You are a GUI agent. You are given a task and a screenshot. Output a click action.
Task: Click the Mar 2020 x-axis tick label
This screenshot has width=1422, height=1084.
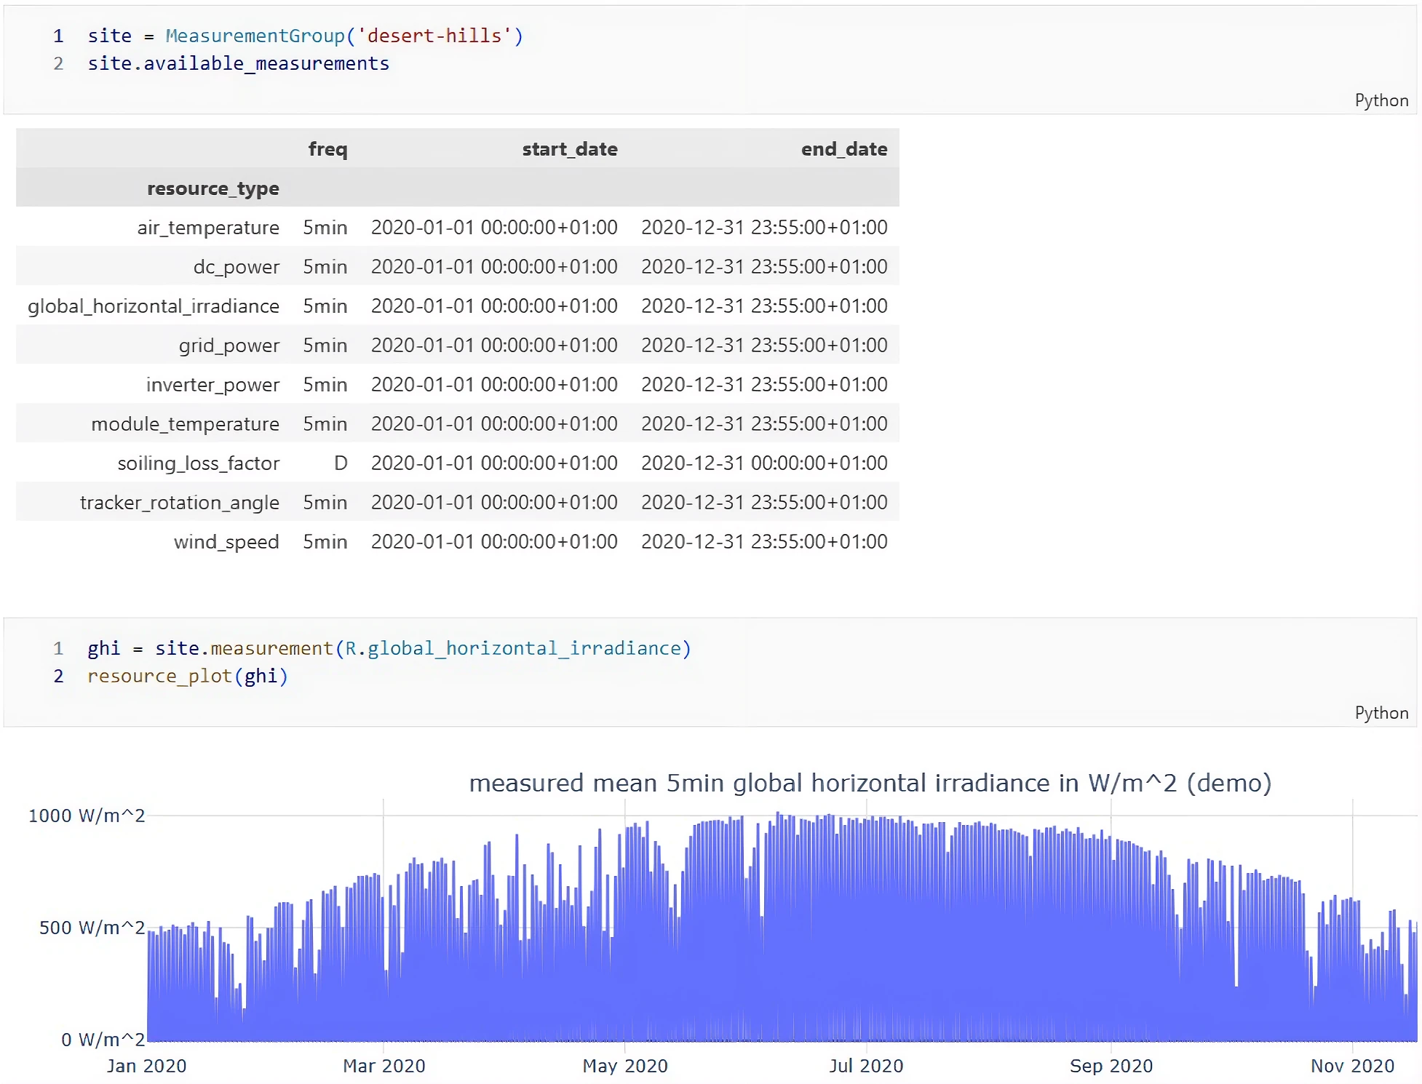pyautogui.click(x=384, y=1066)
